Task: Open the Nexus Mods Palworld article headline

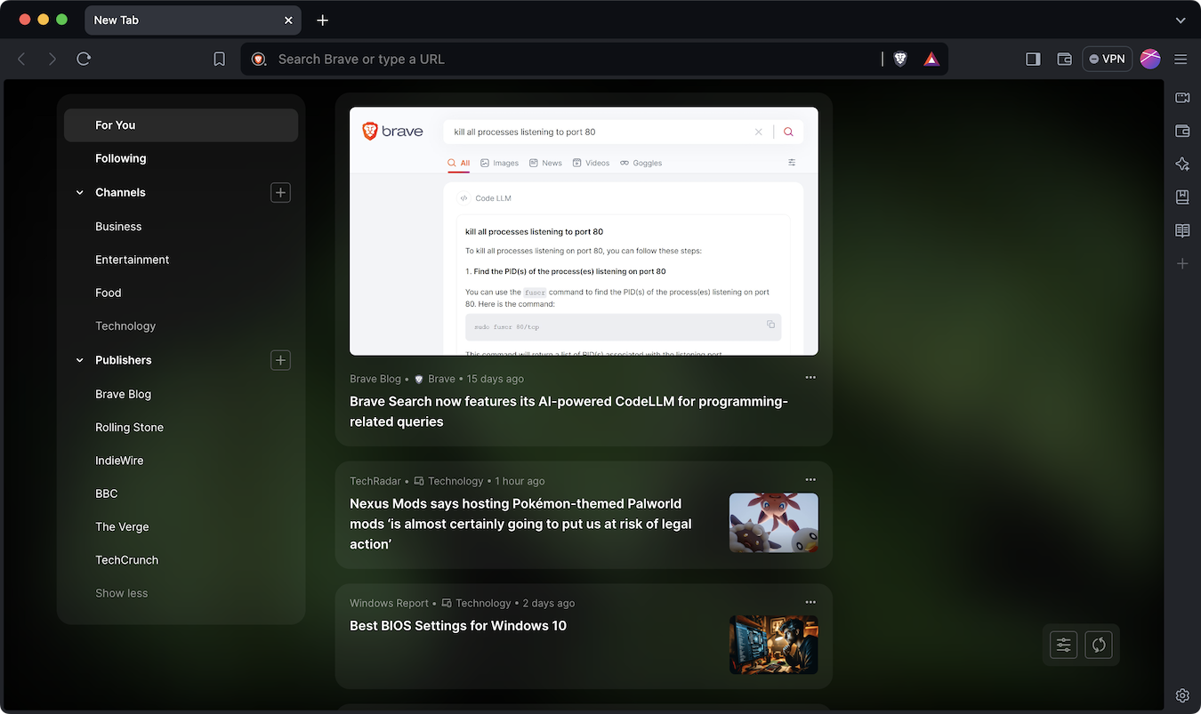Action: point(520,524)
